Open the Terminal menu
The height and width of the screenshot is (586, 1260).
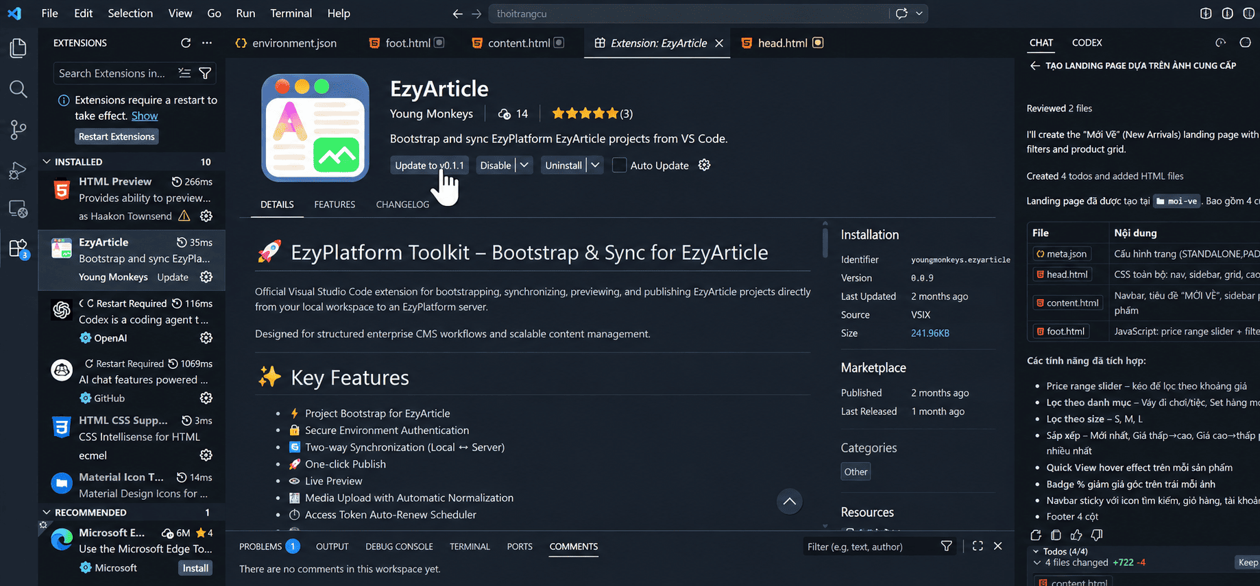point(291,14)
